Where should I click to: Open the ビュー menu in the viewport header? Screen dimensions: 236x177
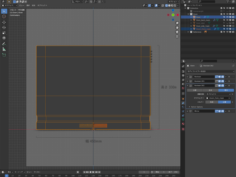[22, 5]
